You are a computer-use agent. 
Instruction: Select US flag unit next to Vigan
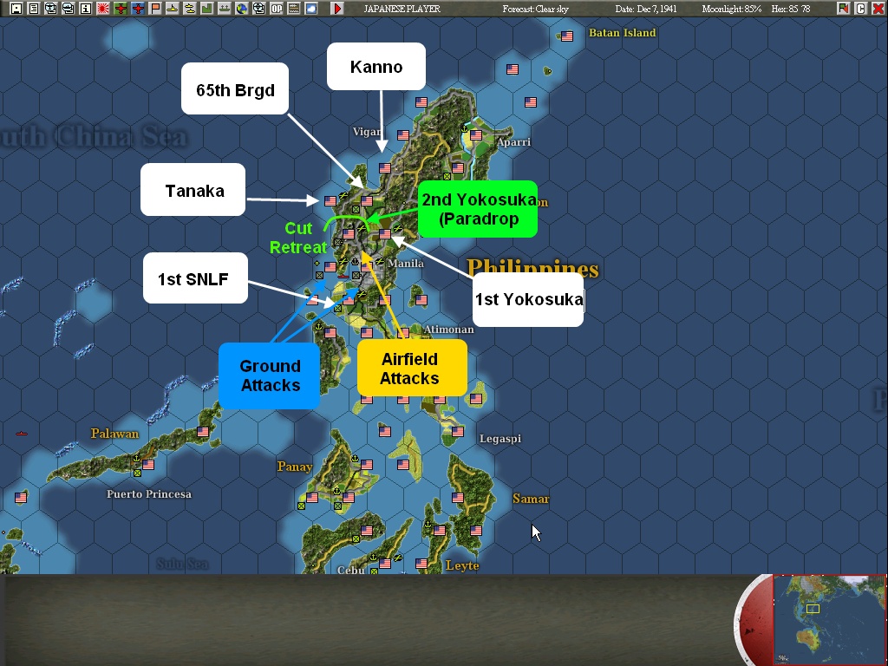(x=403, y=135)
